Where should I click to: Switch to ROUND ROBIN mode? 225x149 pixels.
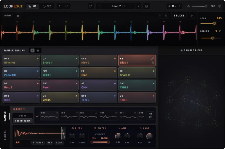tap(23, 121)
